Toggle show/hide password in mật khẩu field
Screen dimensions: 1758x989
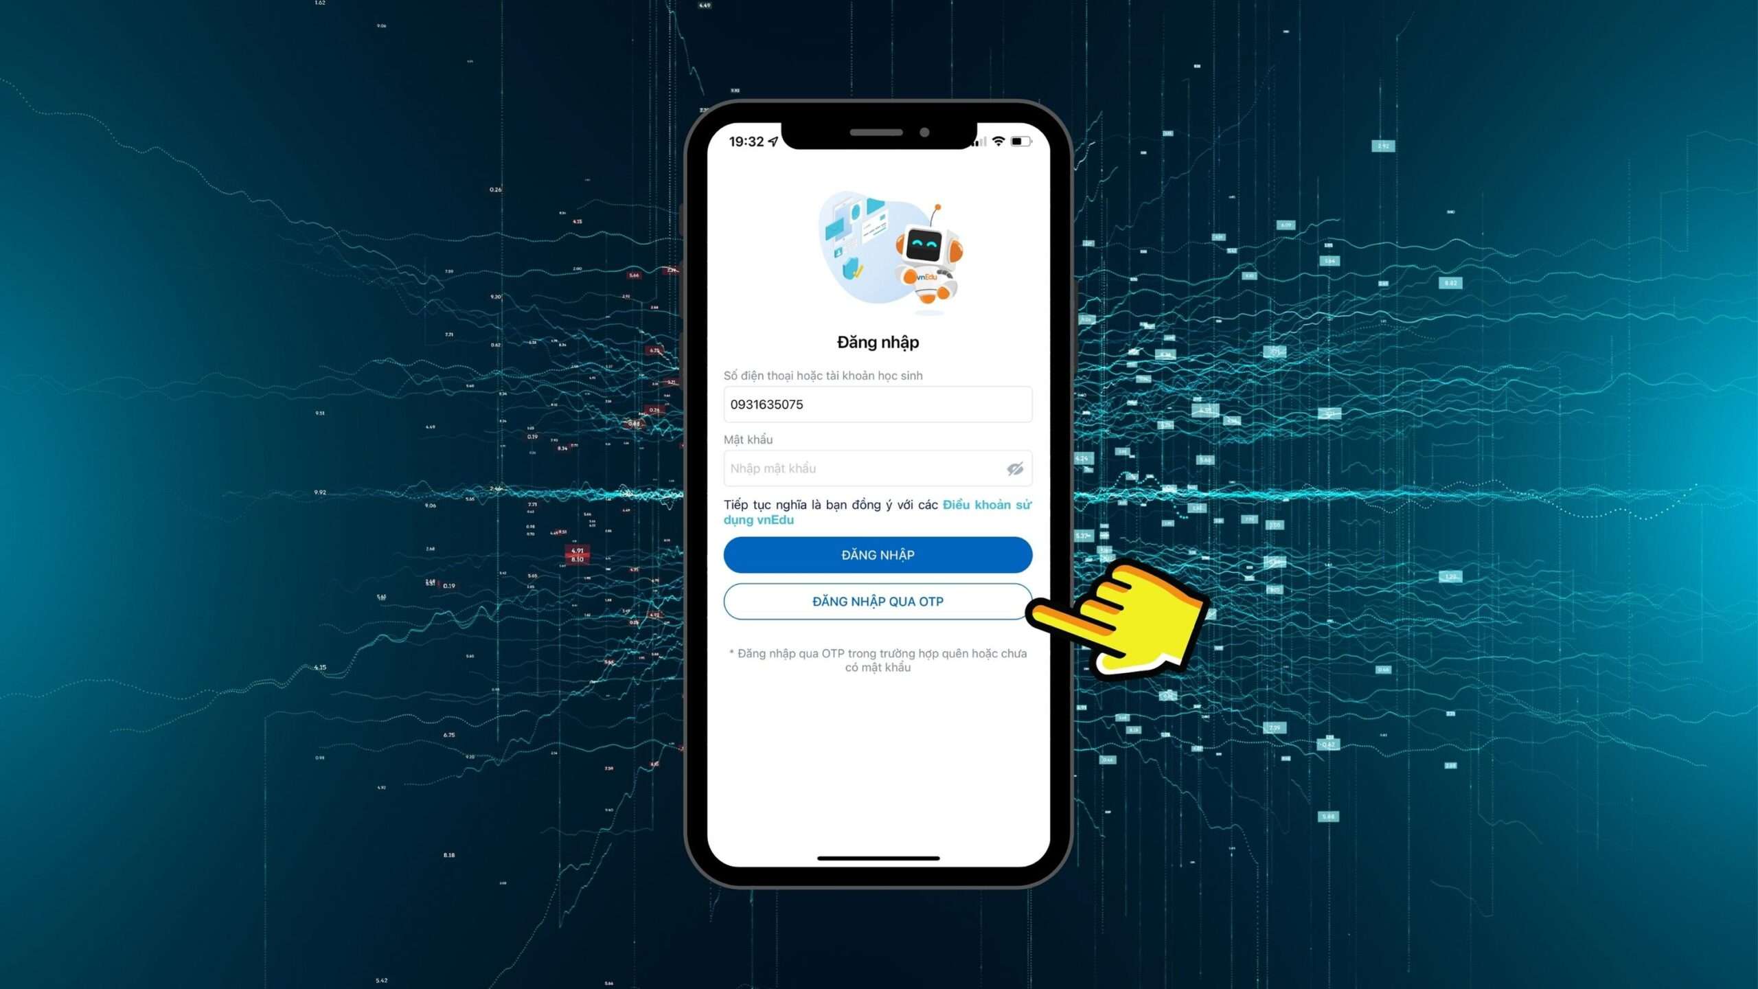pos(1014,468)
